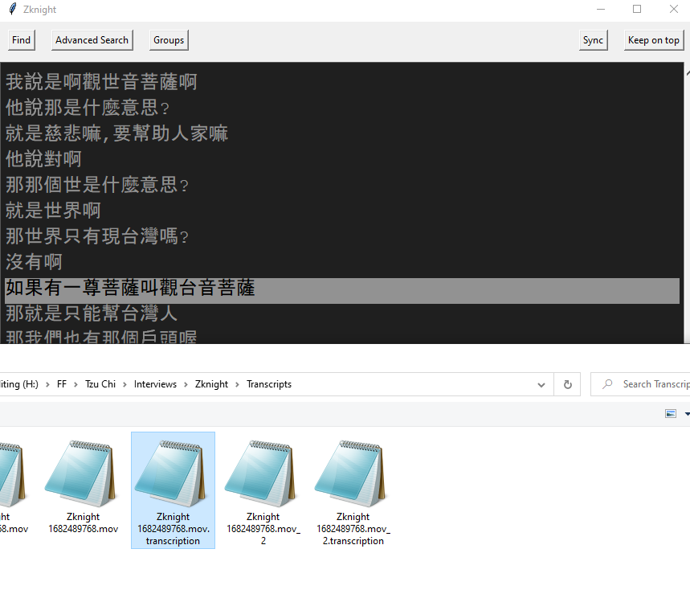Toggle Sync in the Zknight toolbar

pyautogui.click(x=593, y=39)
